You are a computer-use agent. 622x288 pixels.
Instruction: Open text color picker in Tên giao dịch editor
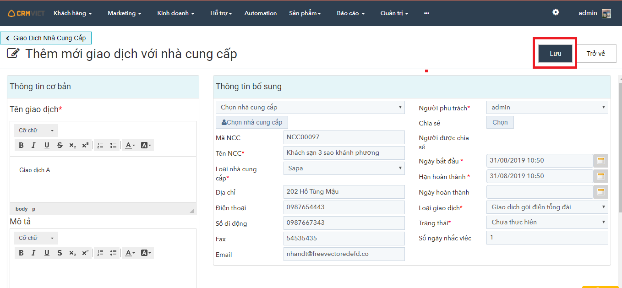point(130,145)
